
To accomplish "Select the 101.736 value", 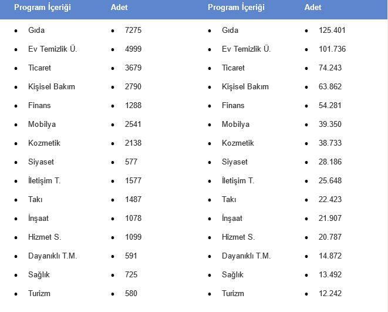I will point(332,49).
